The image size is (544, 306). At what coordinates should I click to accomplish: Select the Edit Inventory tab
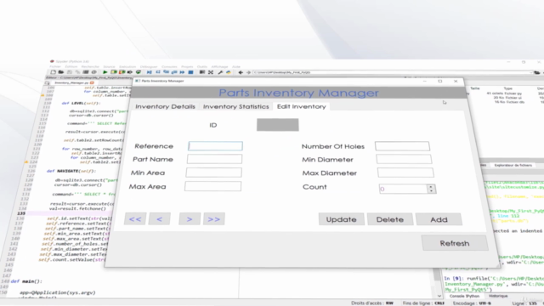tap(301, 106)
